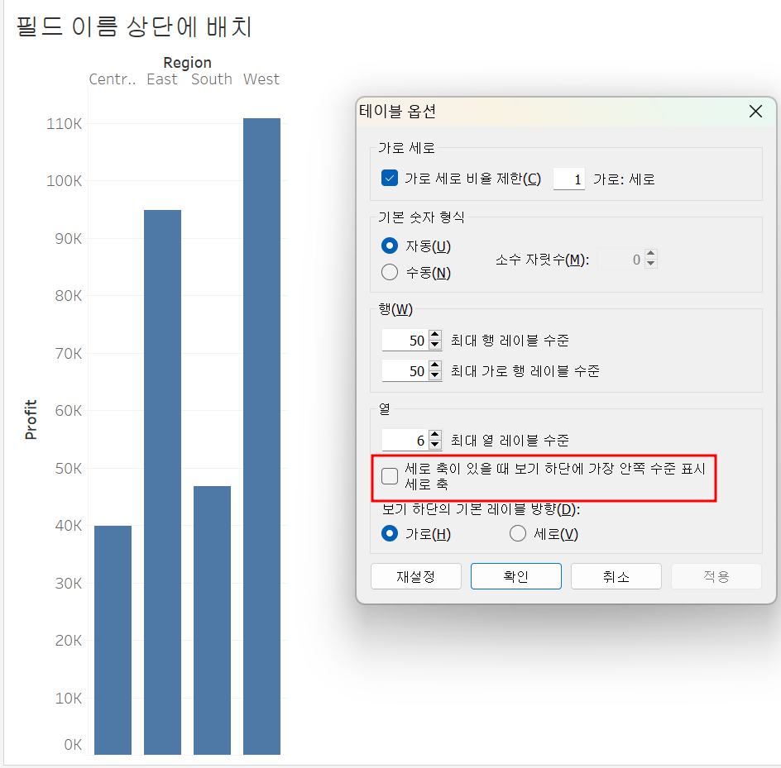Click the 0K axis label

pos(73,745)
